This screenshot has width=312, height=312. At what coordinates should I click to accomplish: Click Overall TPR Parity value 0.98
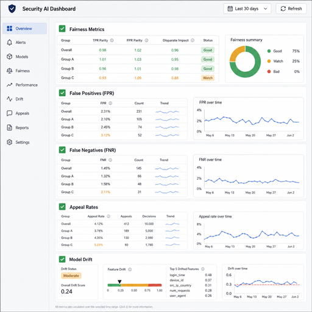pyautogui.click(x=102, y=50)
